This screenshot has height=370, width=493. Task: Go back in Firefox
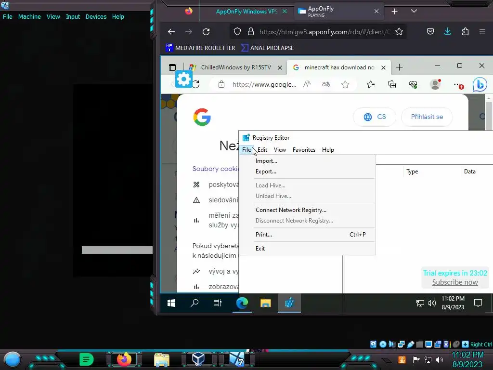(x=171, y=31)
